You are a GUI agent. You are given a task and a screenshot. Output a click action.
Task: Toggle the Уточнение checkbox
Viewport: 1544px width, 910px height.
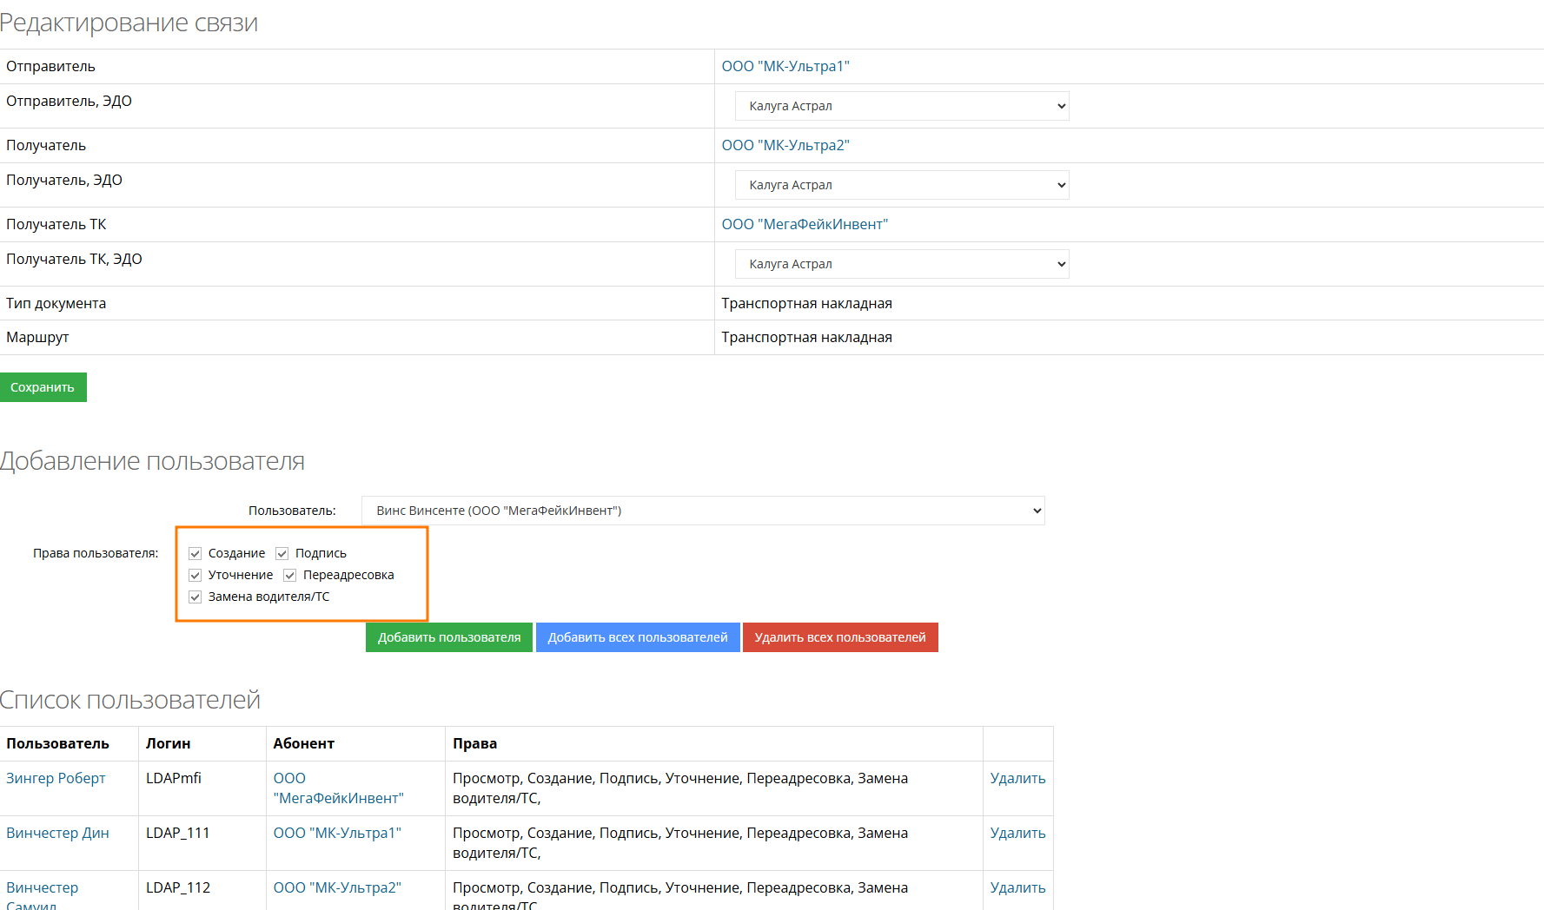tap(195, 575)
